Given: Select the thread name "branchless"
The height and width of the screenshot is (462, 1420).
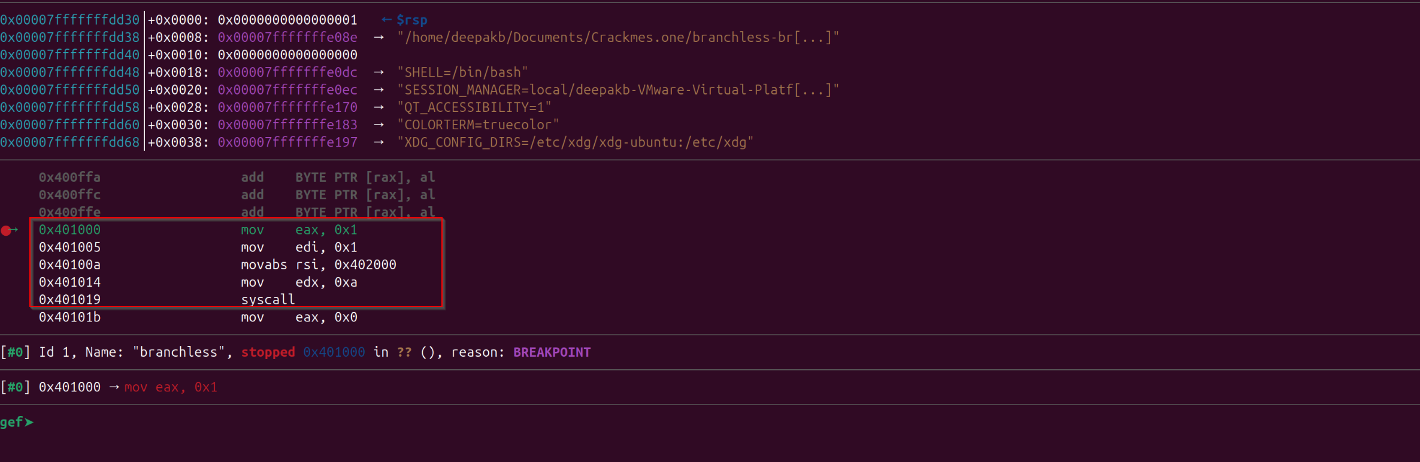Looking at the screenshot, I should point(179,352).
